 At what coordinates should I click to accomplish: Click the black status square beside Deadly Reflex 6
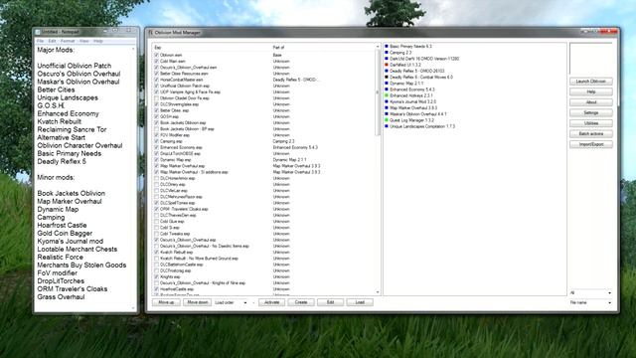pyautogui.click(x=387, y=77)
